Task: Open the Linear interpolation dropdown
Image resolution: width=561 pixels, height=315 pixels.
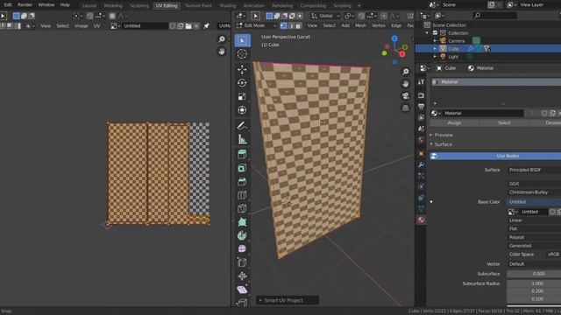Action: 534,220
